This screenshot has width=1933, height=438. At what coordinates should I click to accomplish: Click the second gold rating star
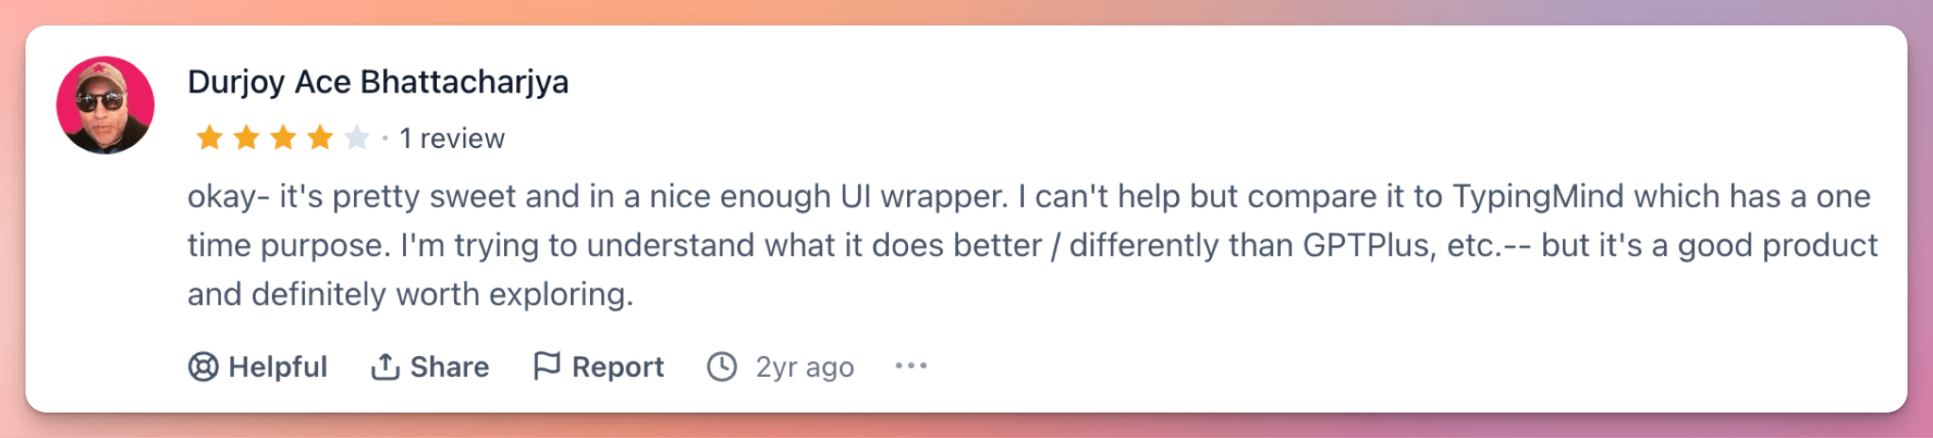coord(246,138)
